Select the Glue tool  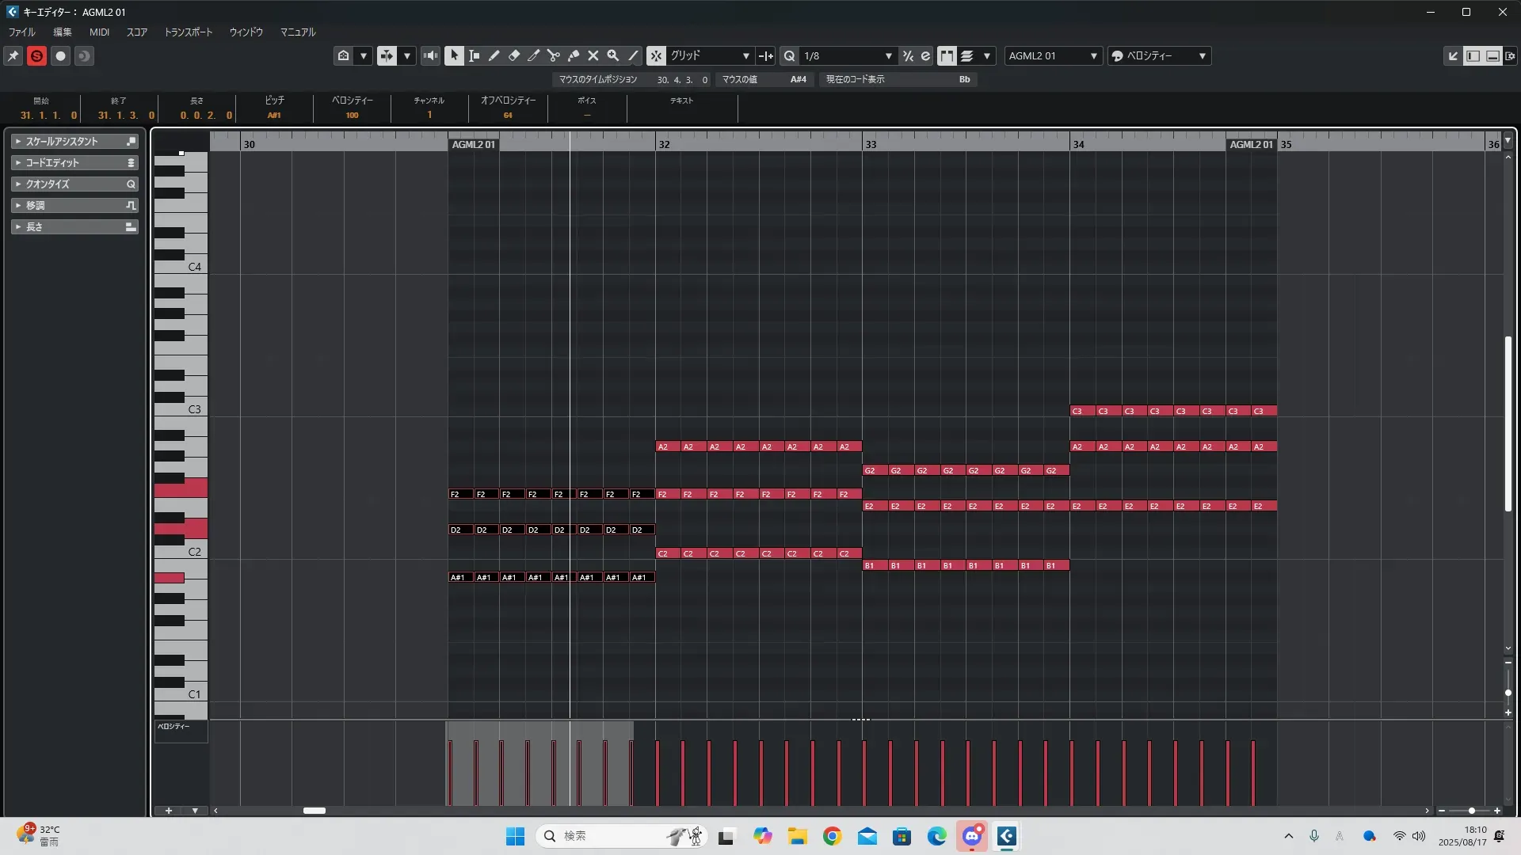tap(573, 56)
